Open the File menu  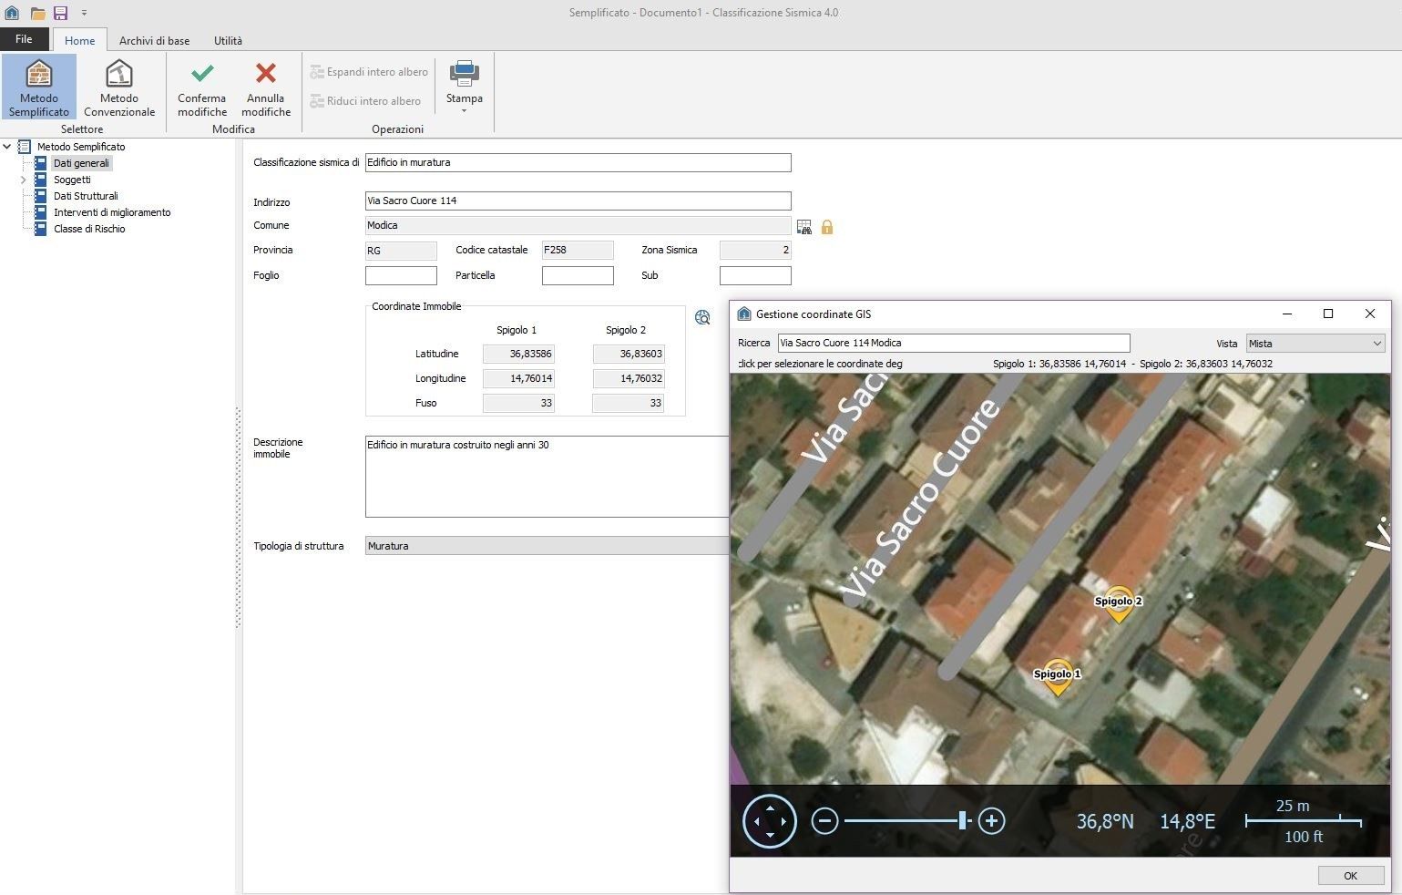tap(24, 39)
